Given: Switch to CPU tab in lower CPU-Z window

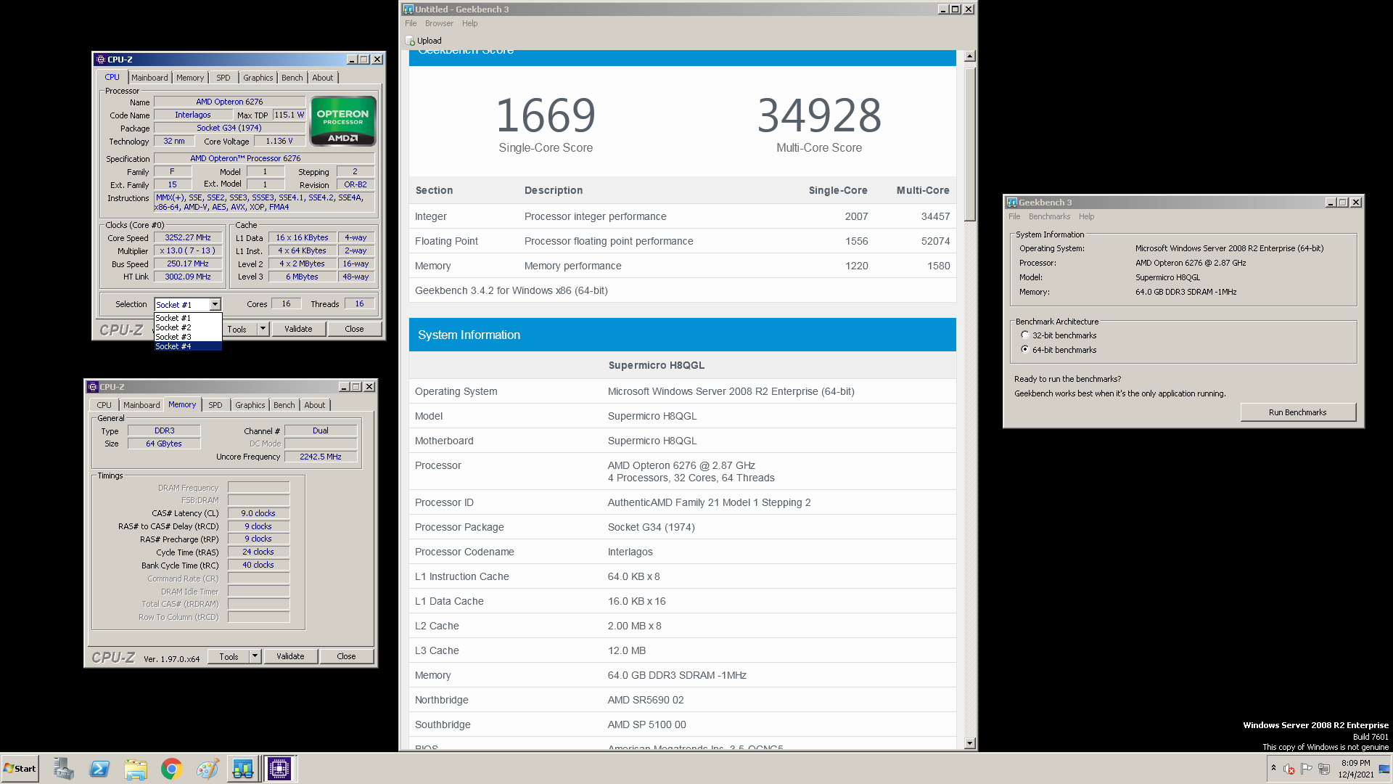Looking at the screenshot, I should coord(104,405).
